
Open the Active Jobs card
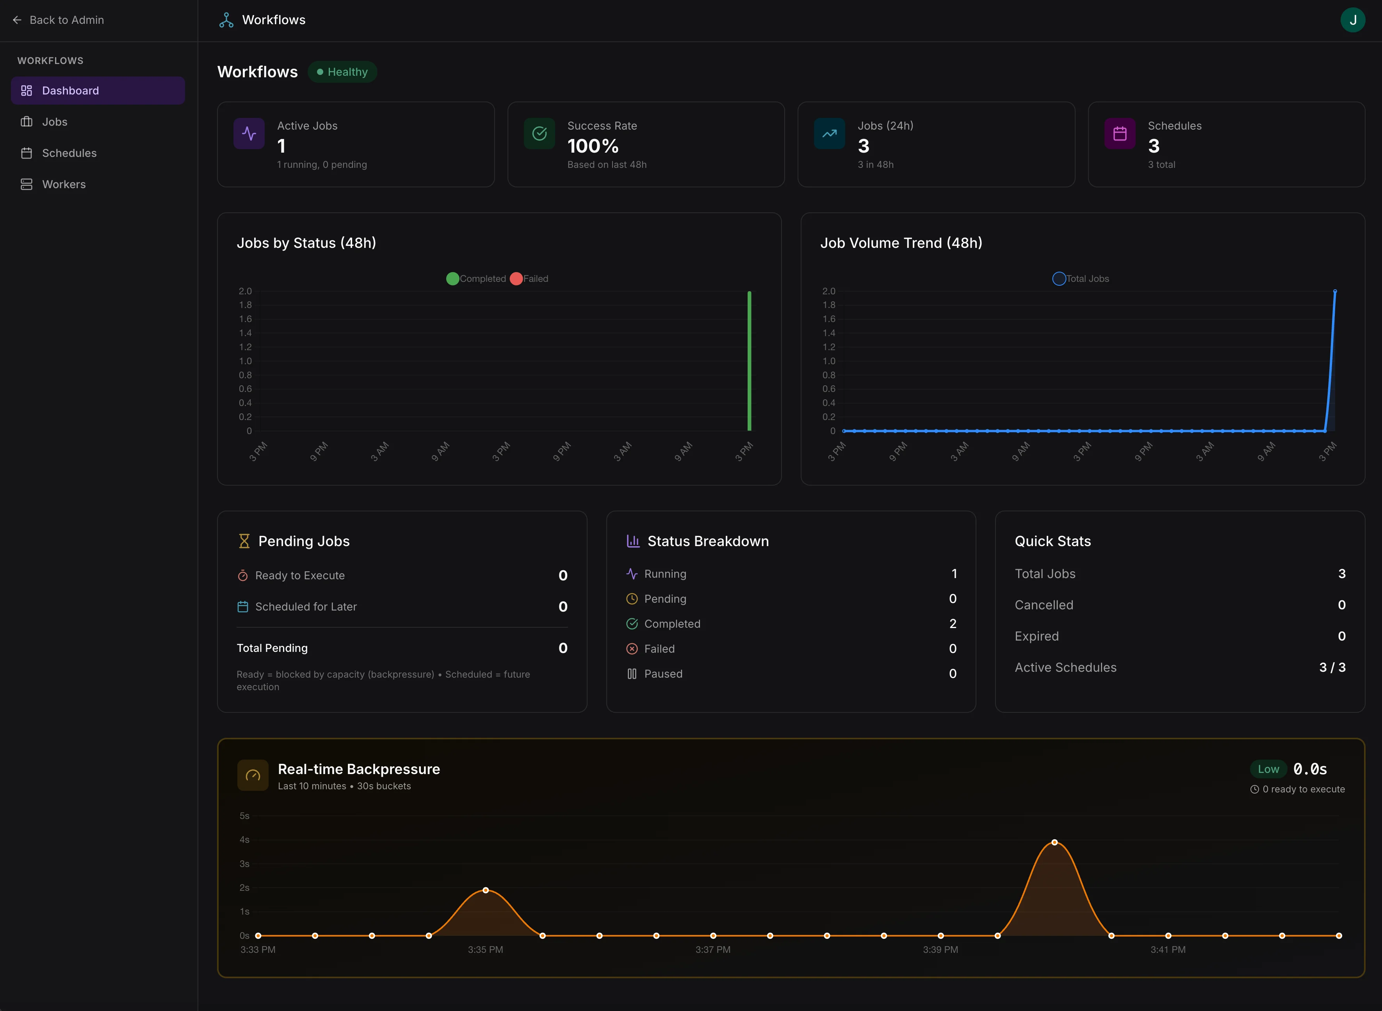[x=356, y=144]
